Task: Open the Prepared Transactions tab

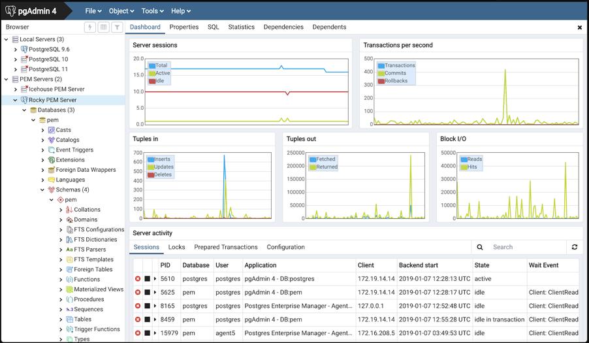Action: coord(226,247)
